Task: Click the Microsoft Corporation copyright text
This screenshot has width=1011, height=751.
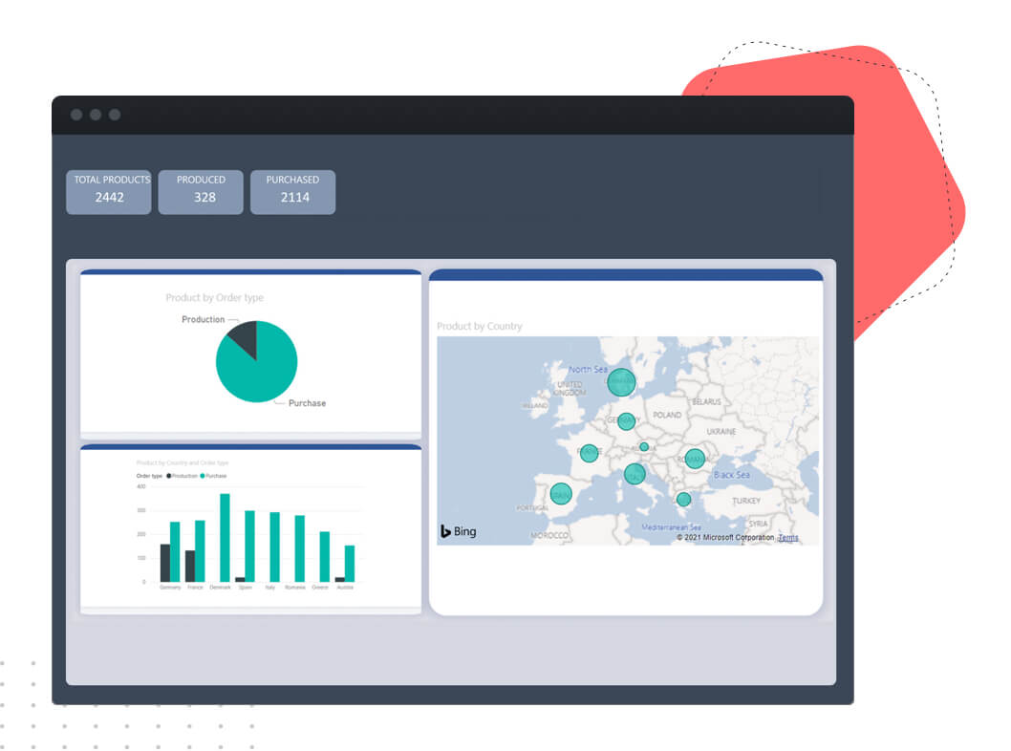Action: pos(724,536)
